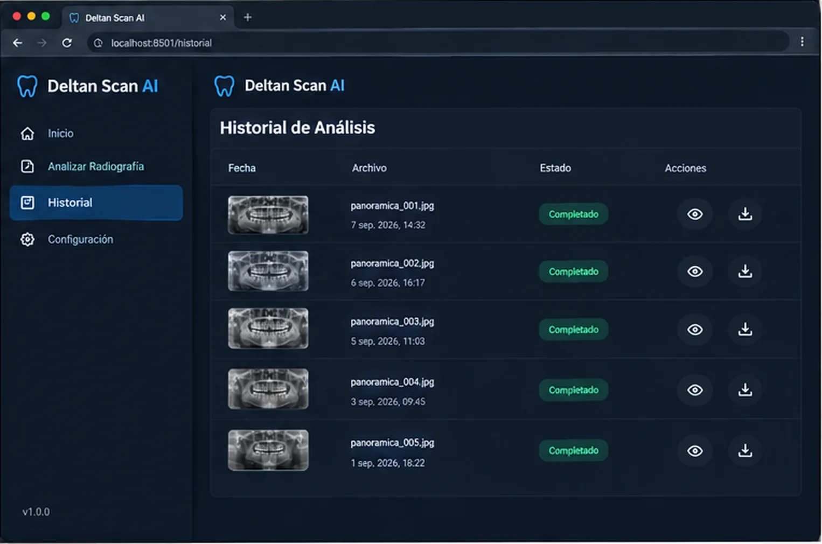Image resolution: width=822 pixels, height=544 pixels.
Task: Click the file name panoramica_002.jpg
Action: (392, 263)
